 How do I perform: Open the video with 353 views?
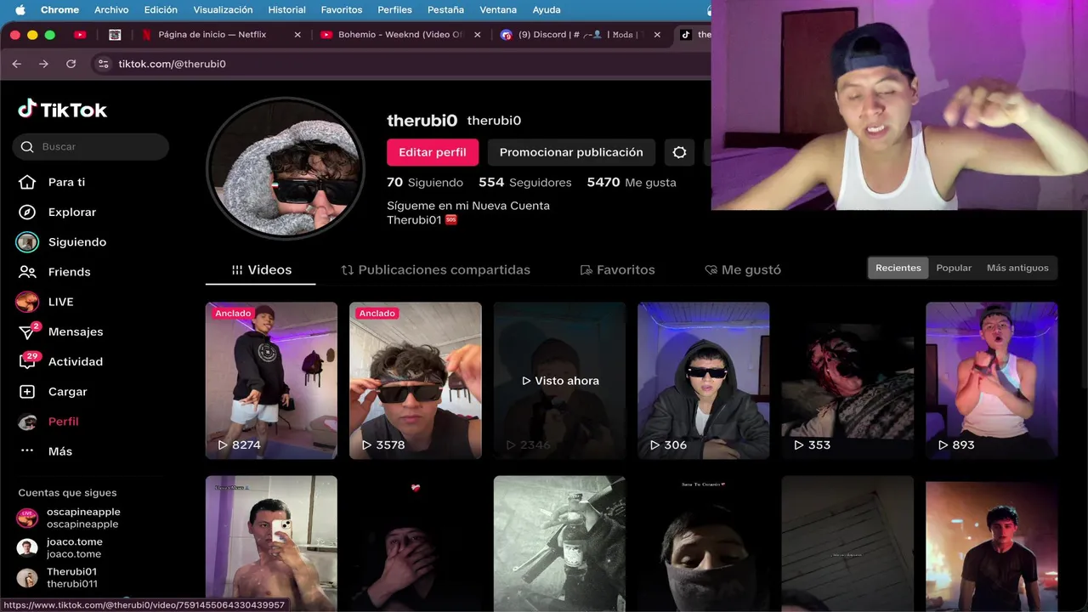tap(847, 381)
